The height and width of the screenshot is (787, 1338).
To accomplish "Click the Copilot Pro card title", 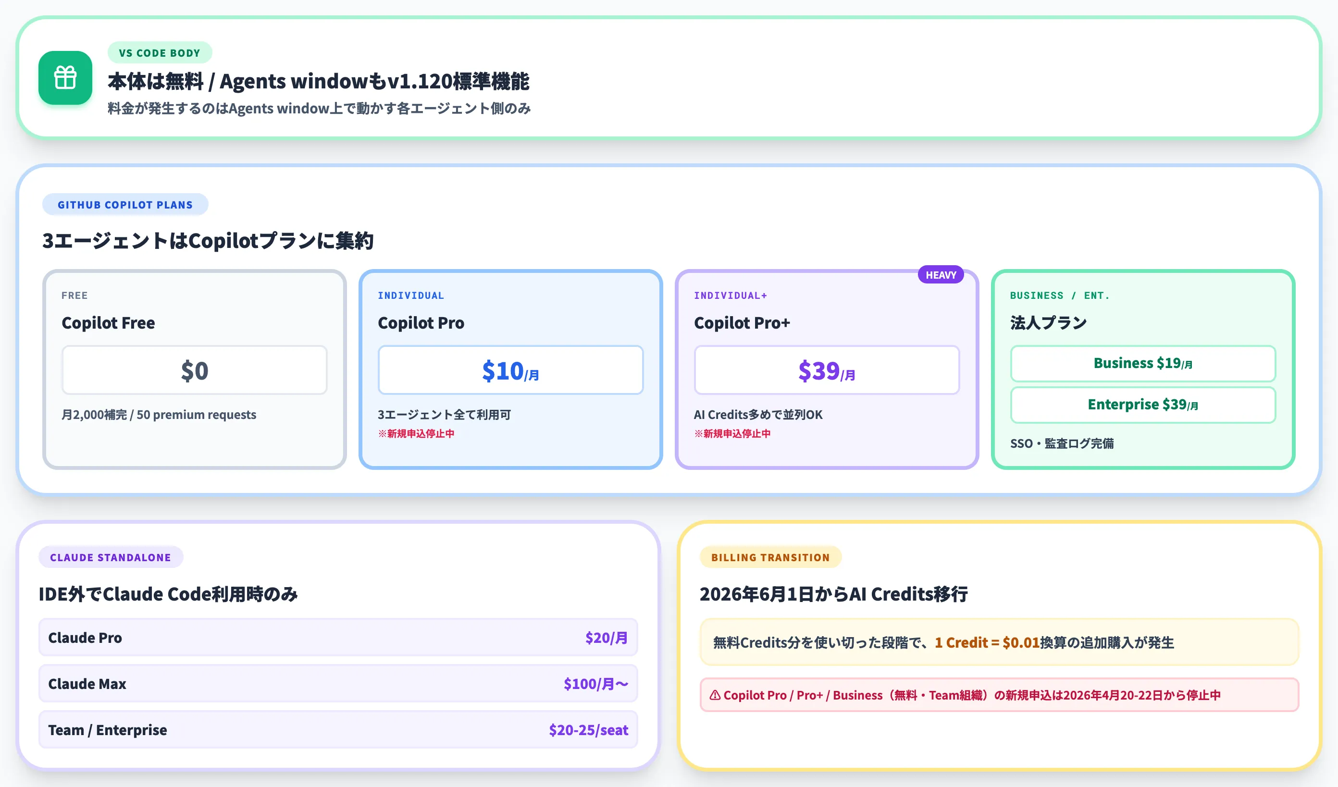I will pyautogui.click(x=421, y=323).
